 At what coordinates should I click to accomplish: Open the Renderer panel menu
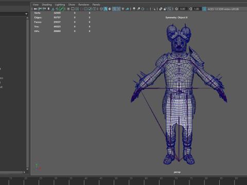84,5
